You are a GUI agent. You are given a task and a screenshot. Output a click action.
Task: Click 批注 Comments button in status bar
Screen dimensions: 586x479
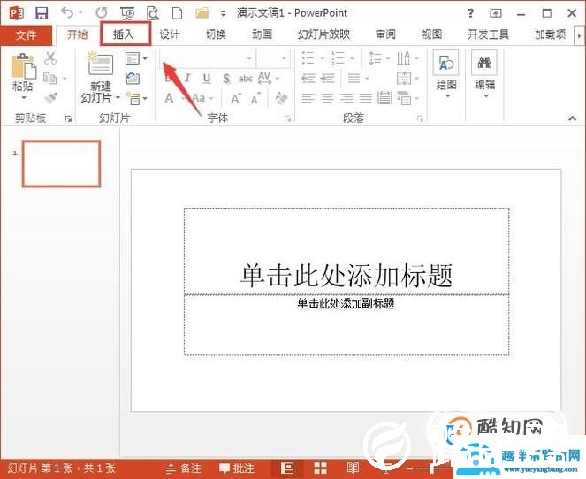(237, 468)
